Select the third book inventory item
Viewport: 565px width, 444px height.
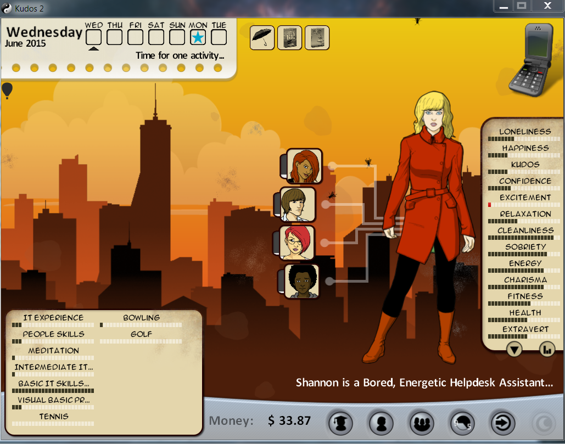tap(317, 37)
